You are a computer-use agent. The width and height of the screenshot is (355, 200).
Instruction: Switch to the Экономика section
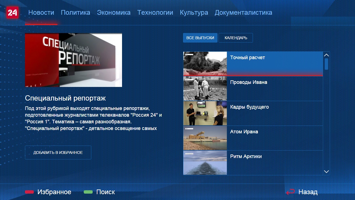tap(114, 12)
